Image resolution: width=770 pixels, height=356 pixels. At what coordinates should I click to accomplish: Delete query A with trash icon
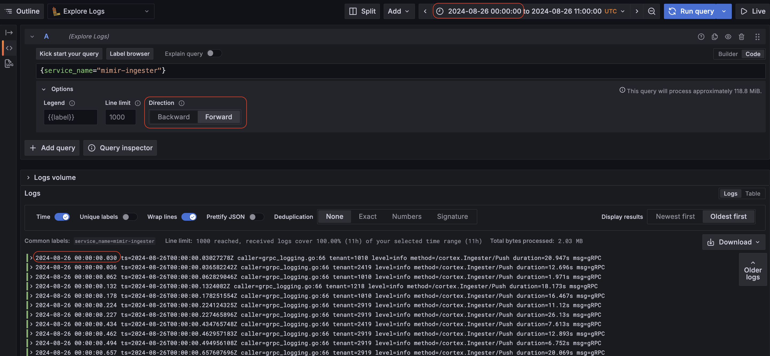741,37
